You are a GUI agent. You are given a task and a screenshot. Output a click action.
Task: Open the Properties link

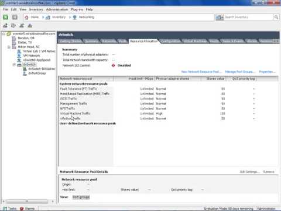coord(267,72)
